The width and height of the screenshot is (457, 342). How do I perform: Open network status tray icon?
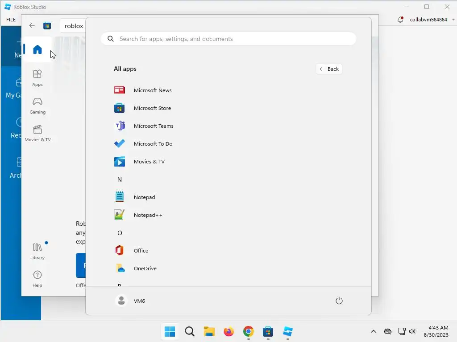[402, 331]
